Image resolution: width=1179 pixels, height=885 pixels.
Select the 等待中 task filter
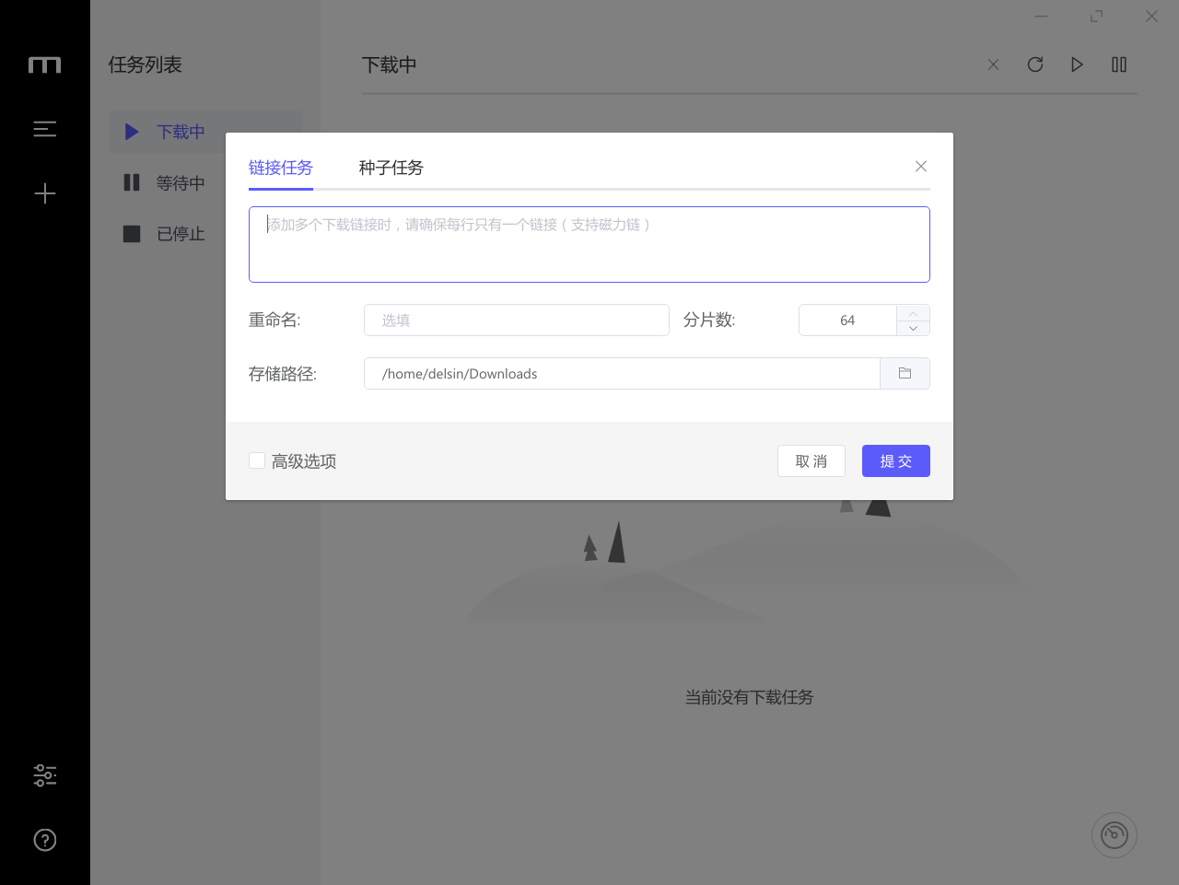(181, 182)
